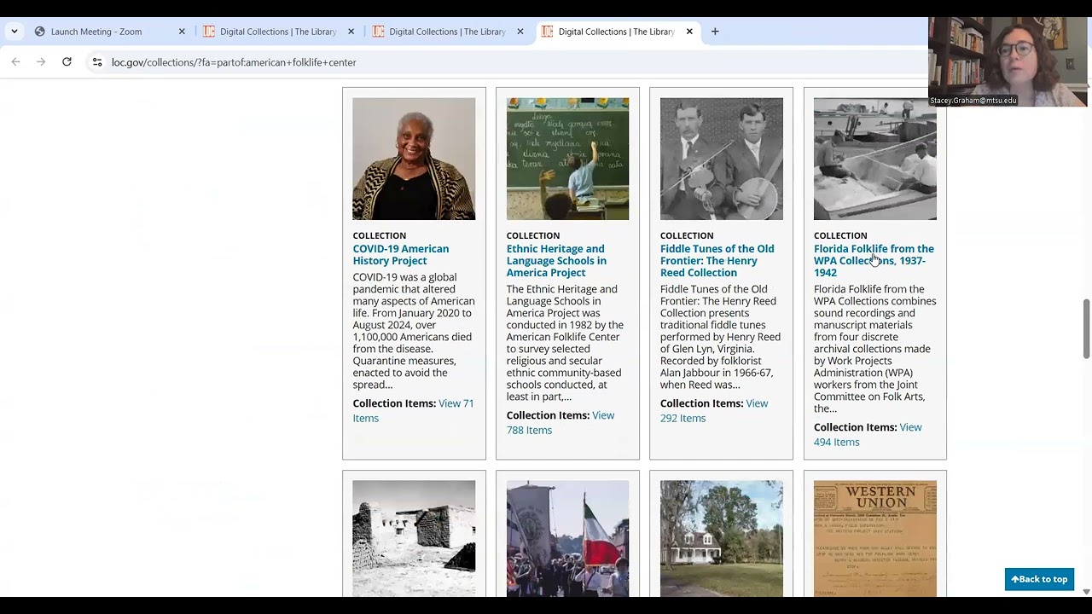Select the Zoom participant video of Stacey Graham
1092x614 pixels.
point(1007,61)
